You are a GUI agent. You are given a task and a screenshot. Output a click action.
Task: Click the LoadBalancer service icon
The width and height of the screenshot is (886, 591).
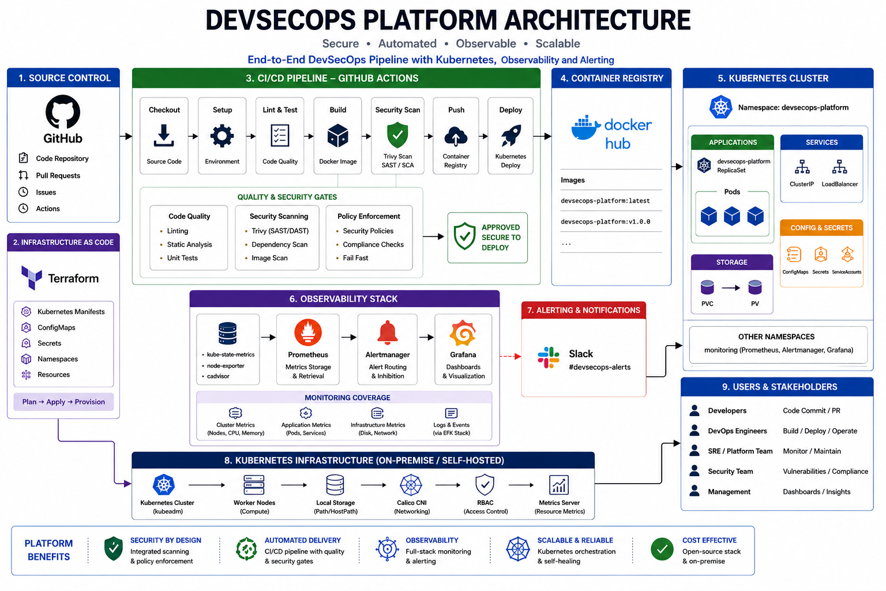[x=840, y=167]
